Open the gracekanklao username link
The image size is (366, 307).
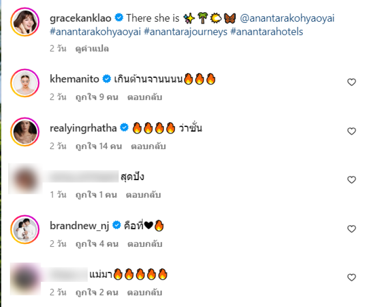pos(81,18)
